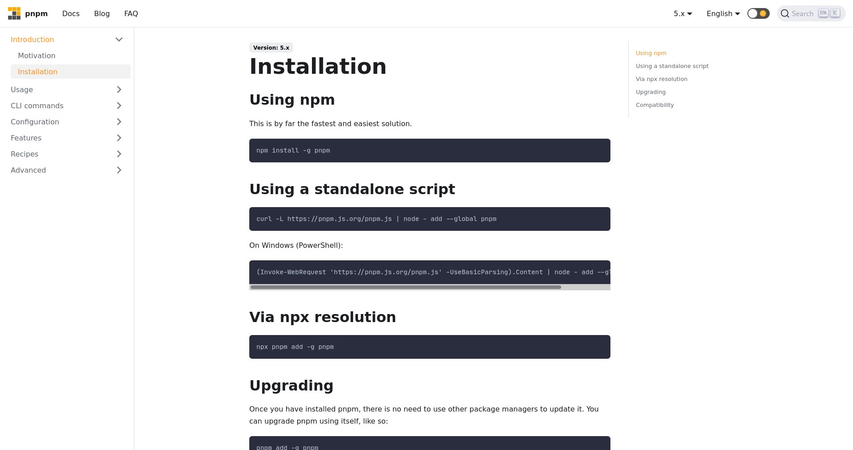This screenshot has height=450, width=853.
Task: Open the Features sidebar category
Action: pyautogui.click(x=26, y=138)
